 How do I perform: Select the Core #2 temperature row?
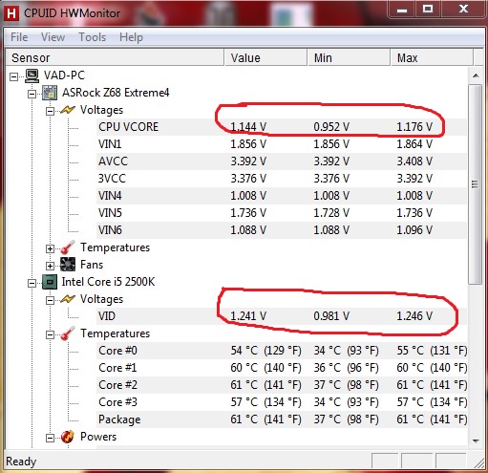[x=282, y=385]
